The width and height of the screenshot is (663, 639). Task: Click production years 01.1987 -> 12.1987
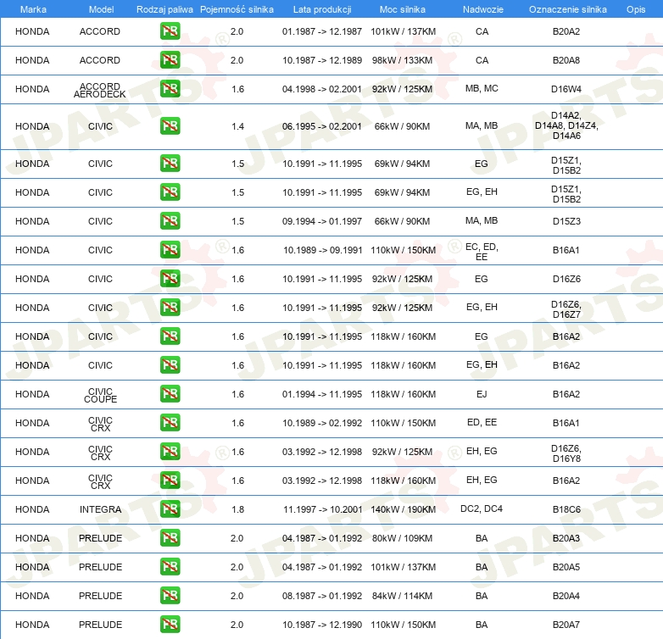(x=322, y=31)
